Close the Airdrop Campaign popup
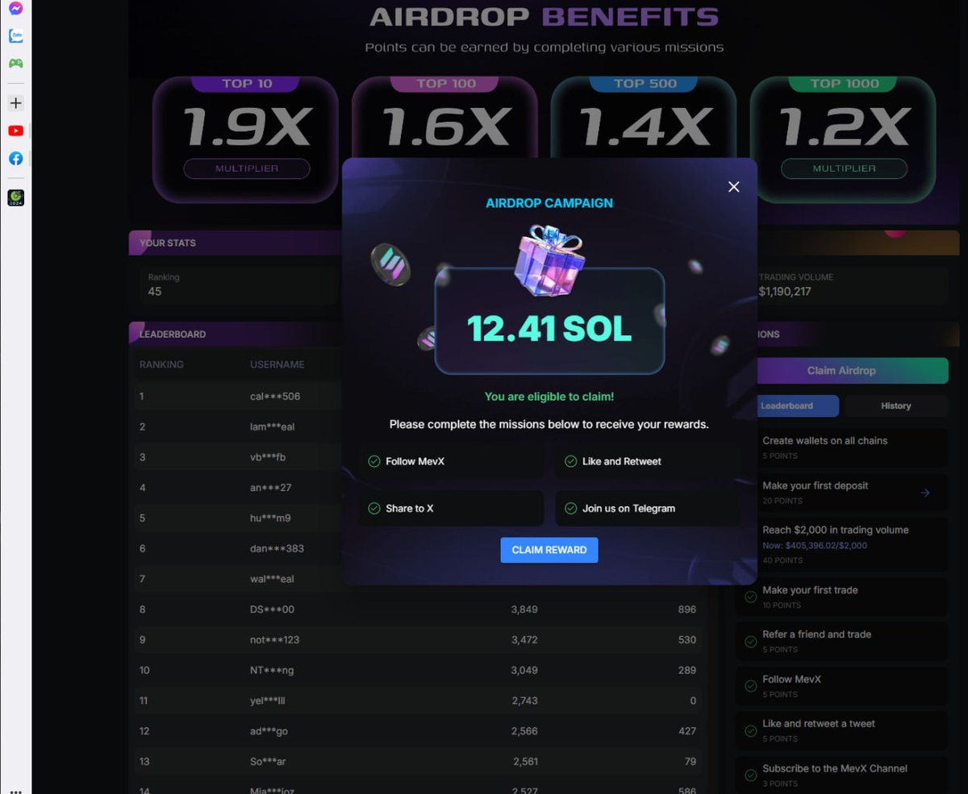This screenshot has height=794, width=968. (x=733, y=187)
